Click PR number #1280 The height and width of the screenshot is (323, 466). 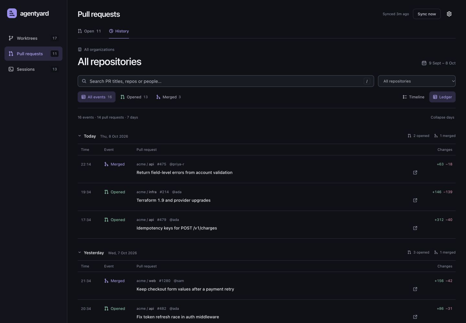(164, 281)
